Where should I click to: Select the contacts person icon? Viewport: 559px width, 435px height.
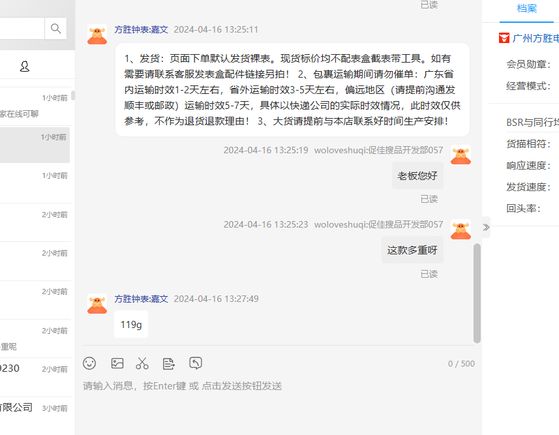(x=25, y=67)
